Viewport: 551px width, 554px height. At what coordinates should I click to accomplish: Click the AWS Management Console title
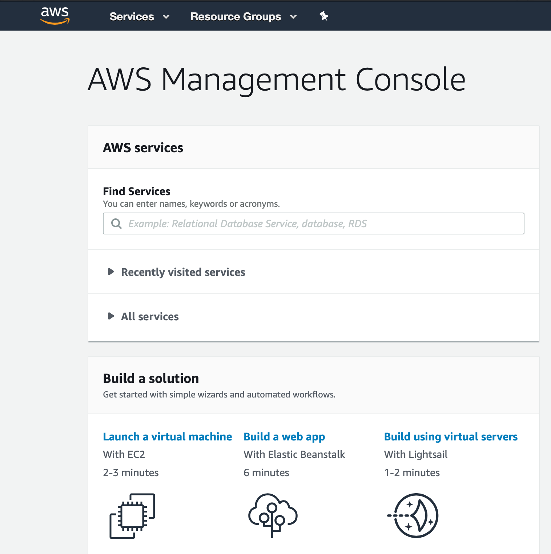[276, 79]
